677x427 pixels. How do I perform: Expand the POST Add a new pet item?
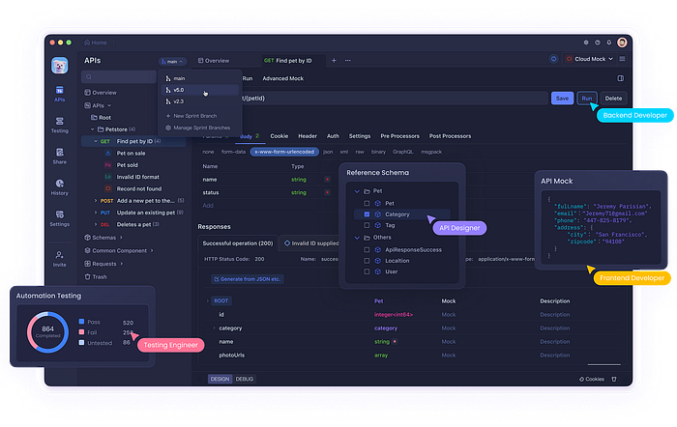96,201
